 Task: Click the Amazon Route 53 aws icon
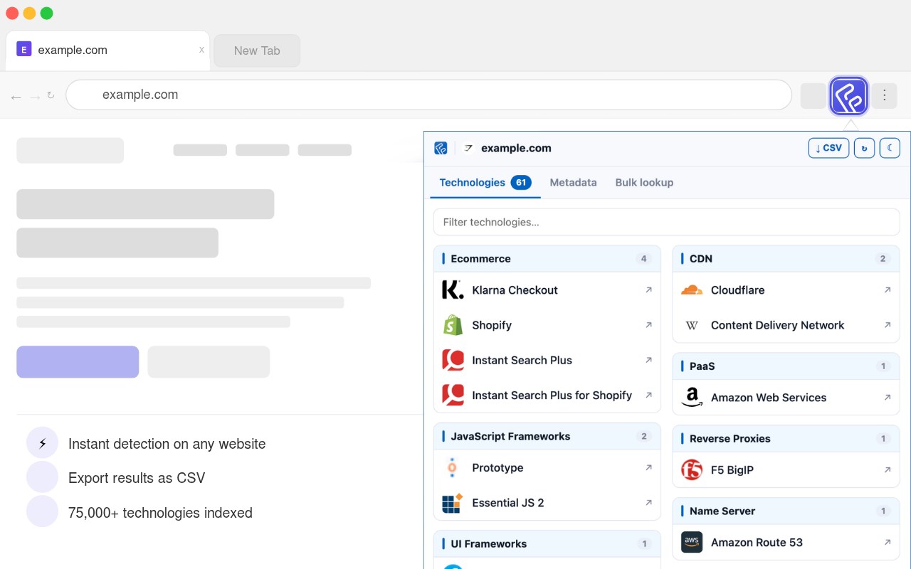692,543
